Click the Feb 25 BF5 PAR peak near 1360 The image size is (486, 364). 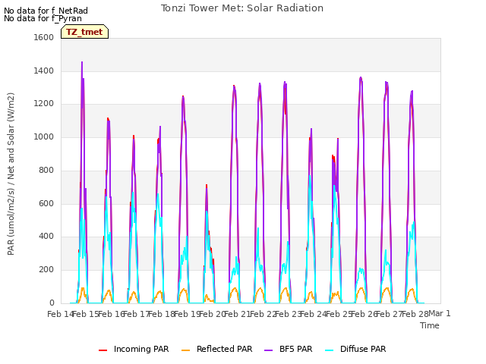[361, 77]
